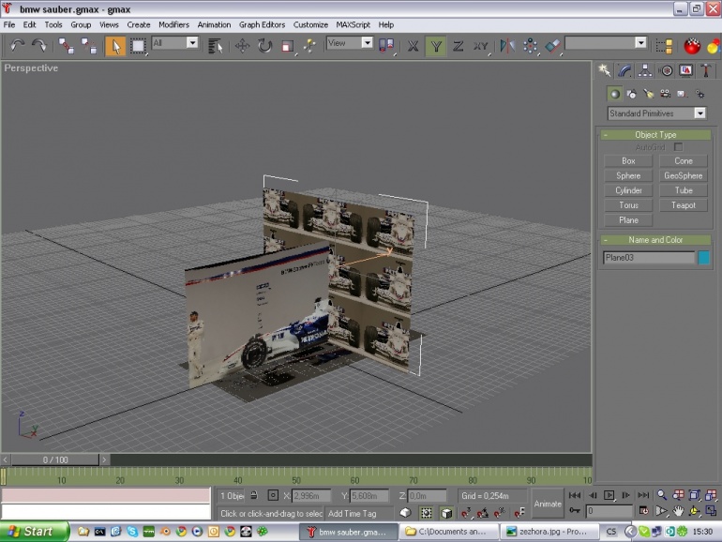The image size is (722, 542).
Task: Step time slider forward with right arrow
Action: tap(104, 459)
